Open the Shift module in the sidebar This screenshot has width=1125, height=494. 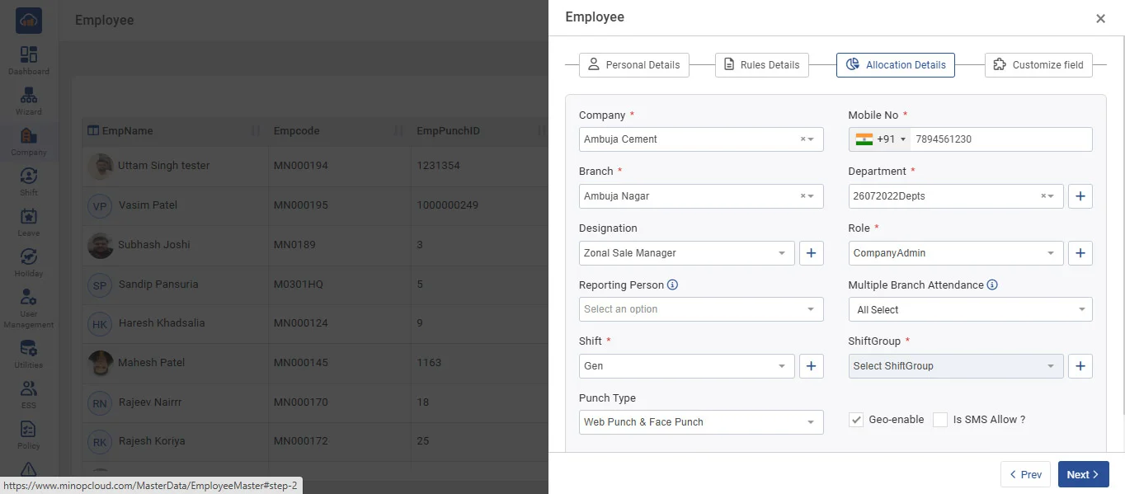(29, 181)
